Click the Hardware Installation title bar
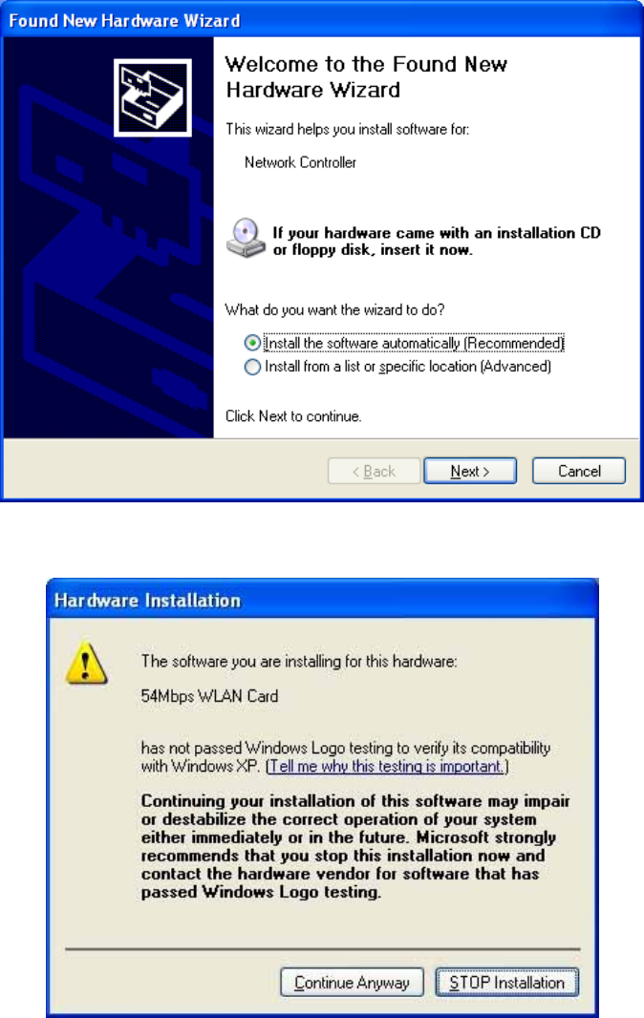 [322, 599]
